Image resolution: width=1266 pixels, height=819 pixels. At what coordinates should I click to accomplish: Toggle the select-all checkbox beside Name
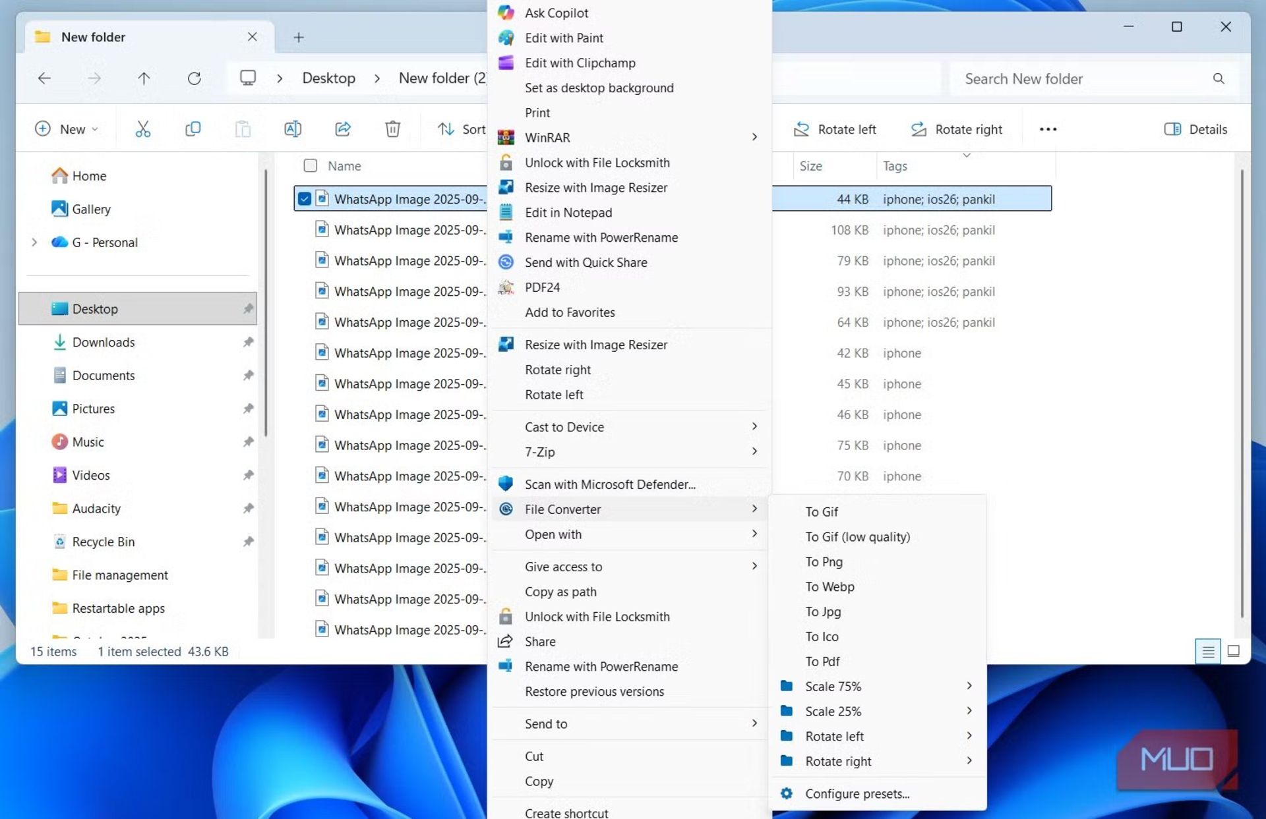tap(310, 165)
